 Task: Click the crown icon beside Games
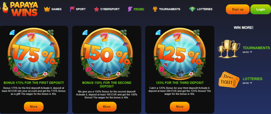[x=47, y=9]
